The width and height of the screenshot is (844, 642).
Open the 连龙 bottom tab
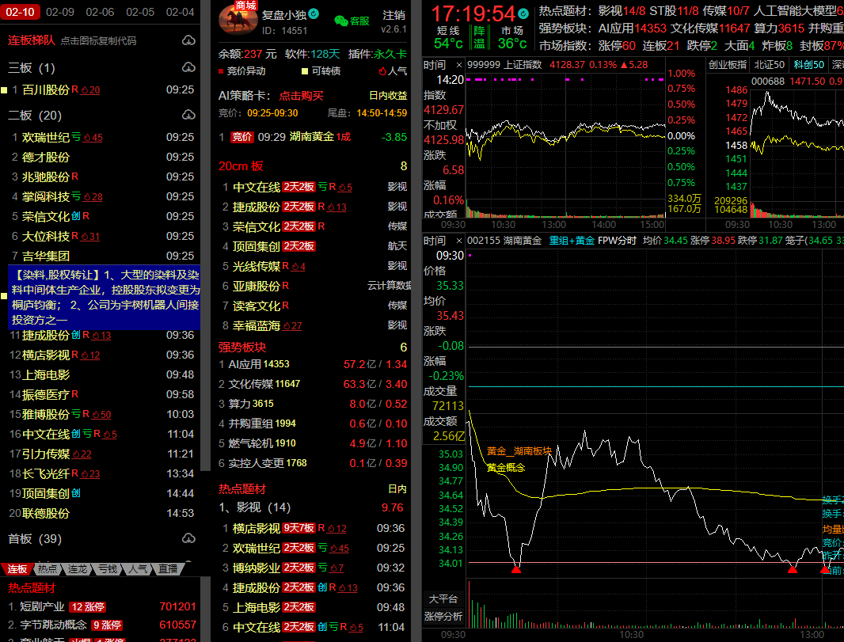coord(77,569)
